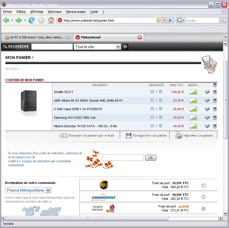Image resolution: width=229 pixels, height=228 pixels.
Task: Click OK to apply the coupon code
Action: 151,158
